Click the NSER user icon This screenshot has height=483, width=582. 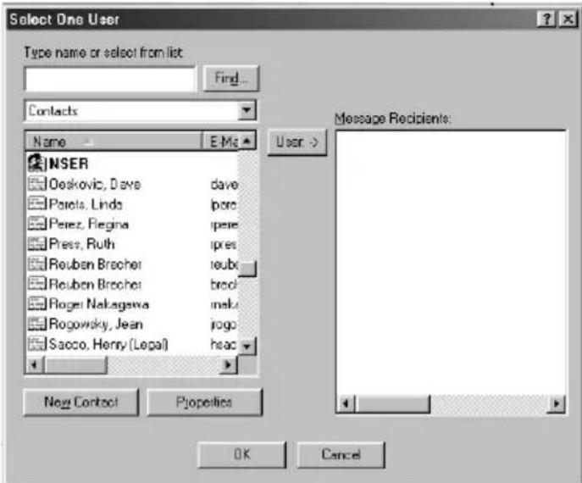click(36, 163)
